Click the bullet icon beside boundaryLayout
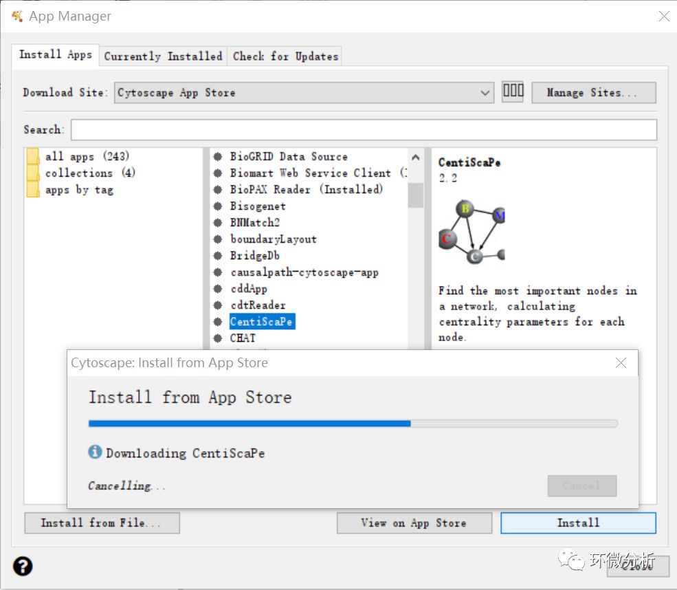 [x=218, y=239]
